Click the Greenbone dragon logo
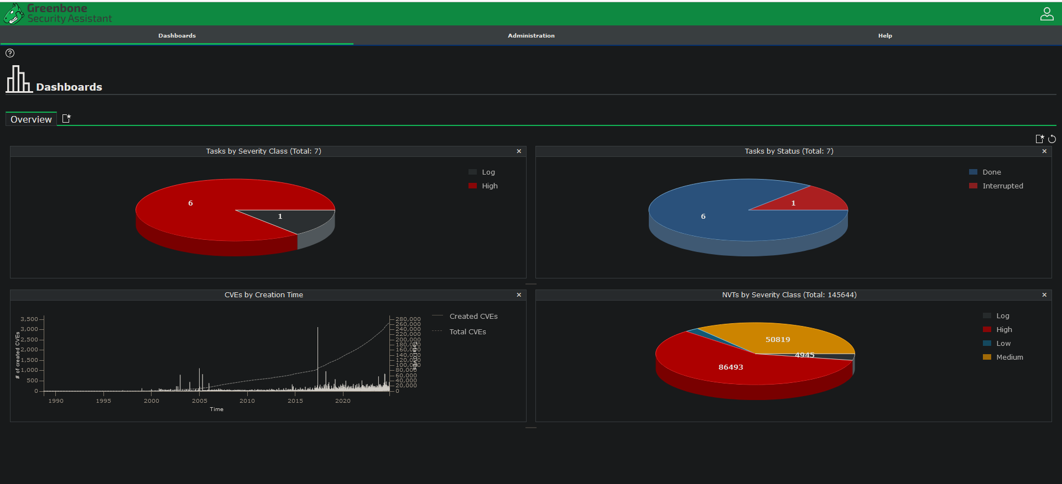The width and height of the screenshot is (1062, 484). pyautogui.click(x=13, y=14)
